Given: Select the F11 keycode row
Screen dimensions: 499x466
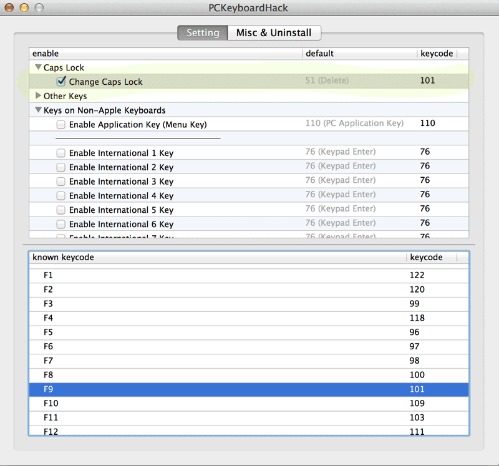Looking at the screenshot, I should click(x=249, y=417).
